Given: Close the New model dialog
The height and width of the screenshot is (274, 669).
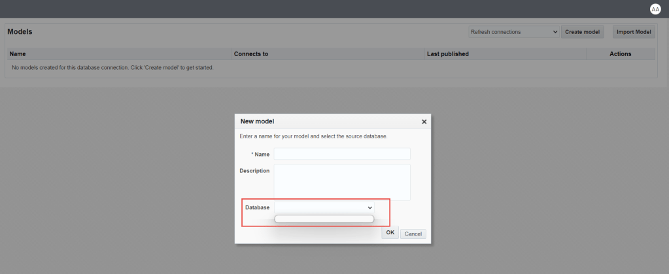Looking at the screenshot, I should (x=424, y=121).
